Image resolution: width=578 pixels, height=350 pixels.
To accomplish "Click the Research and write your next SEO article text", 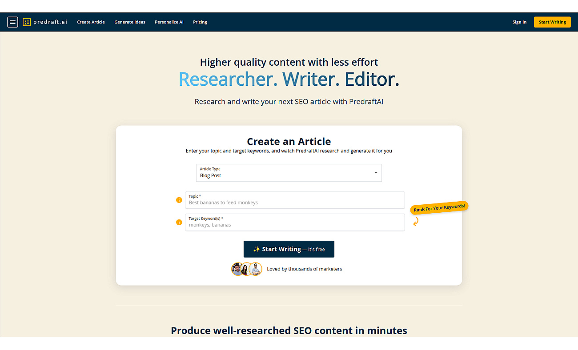I will [289, 102].
